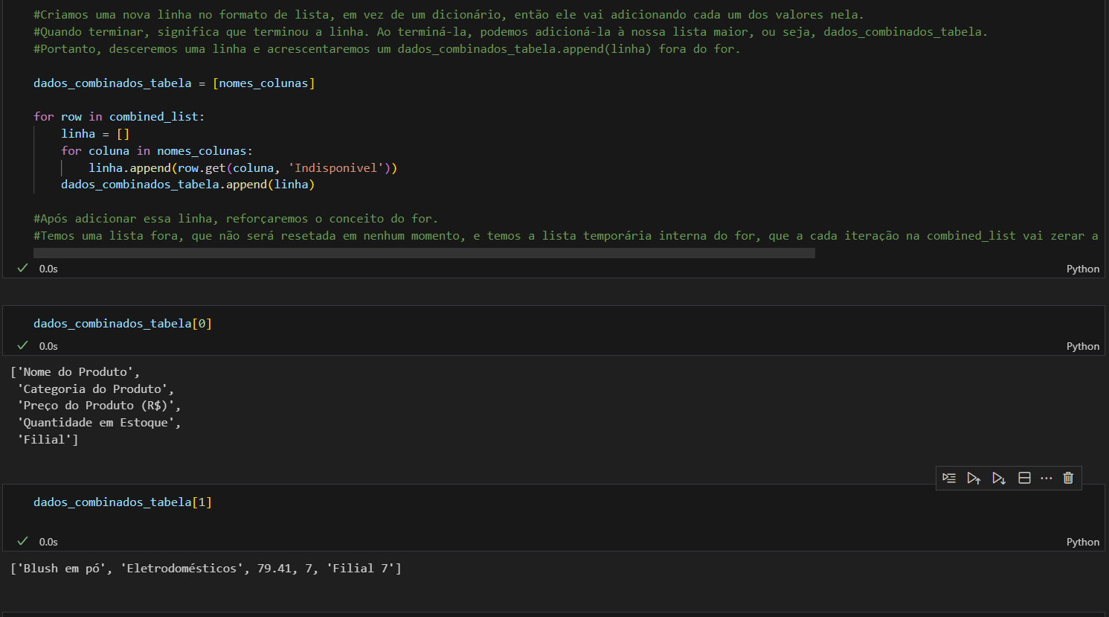This screenshot has height=617, width=1109.
Task: Click the comment starting '#Temos uma lista fora'
Action: point(565,236)
